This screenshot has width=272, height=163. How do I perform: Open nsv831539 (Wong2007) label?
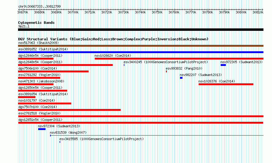(x=68, y=132)
